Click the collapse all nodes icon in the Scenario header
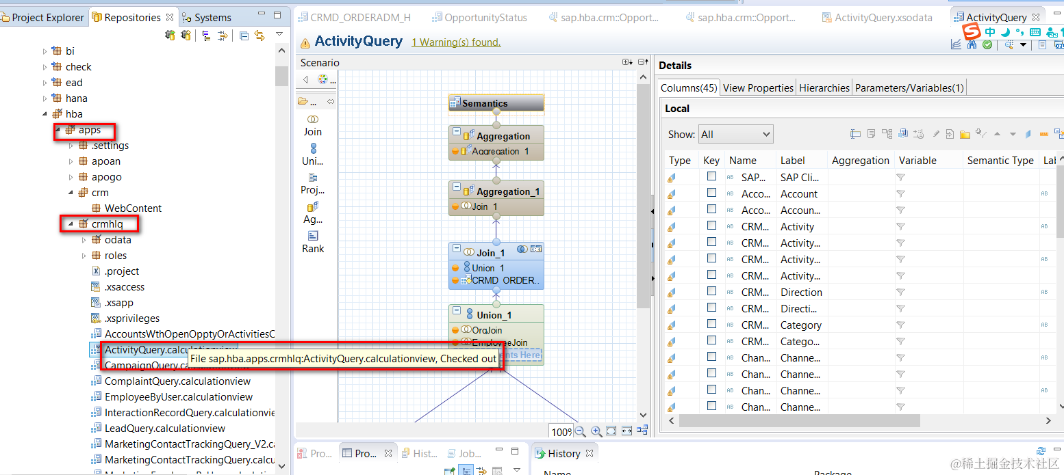Screen dimensions: 1064x475 643,62
